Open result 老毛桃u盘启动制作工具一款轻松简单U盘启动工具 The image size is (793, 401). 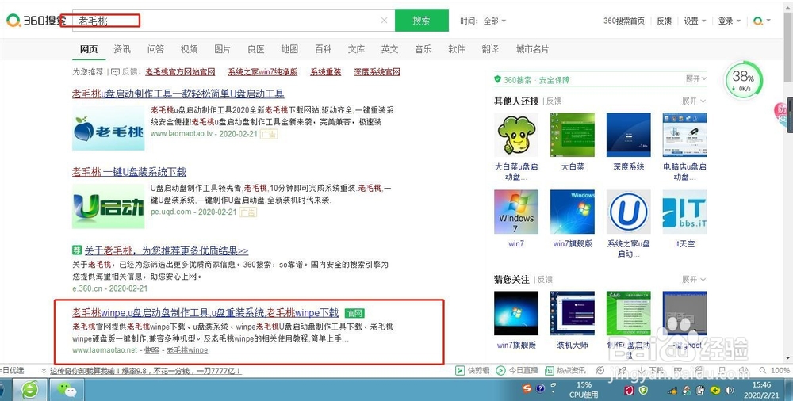178,94
